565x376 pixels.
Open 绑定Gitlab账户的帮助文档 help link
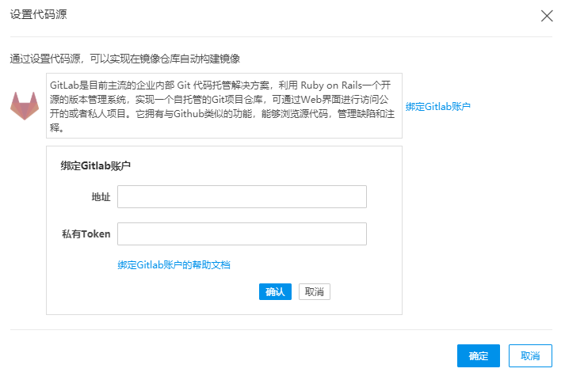(x=174, y=265)
